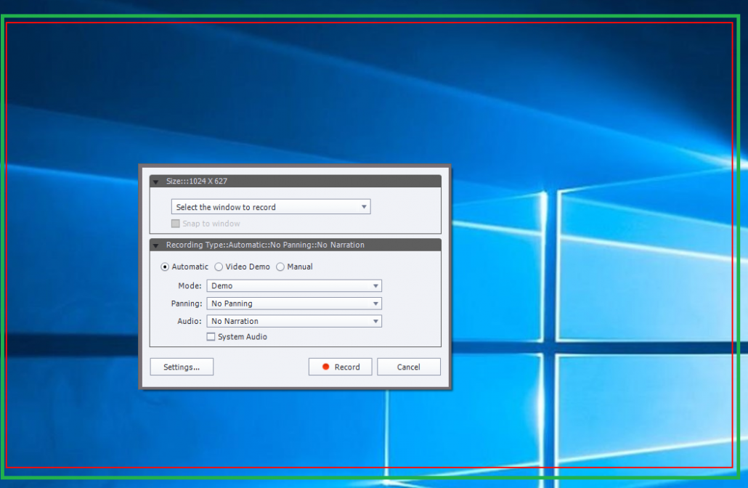
Task: Click the Audio: label text
Action: (x=190, y=321)
